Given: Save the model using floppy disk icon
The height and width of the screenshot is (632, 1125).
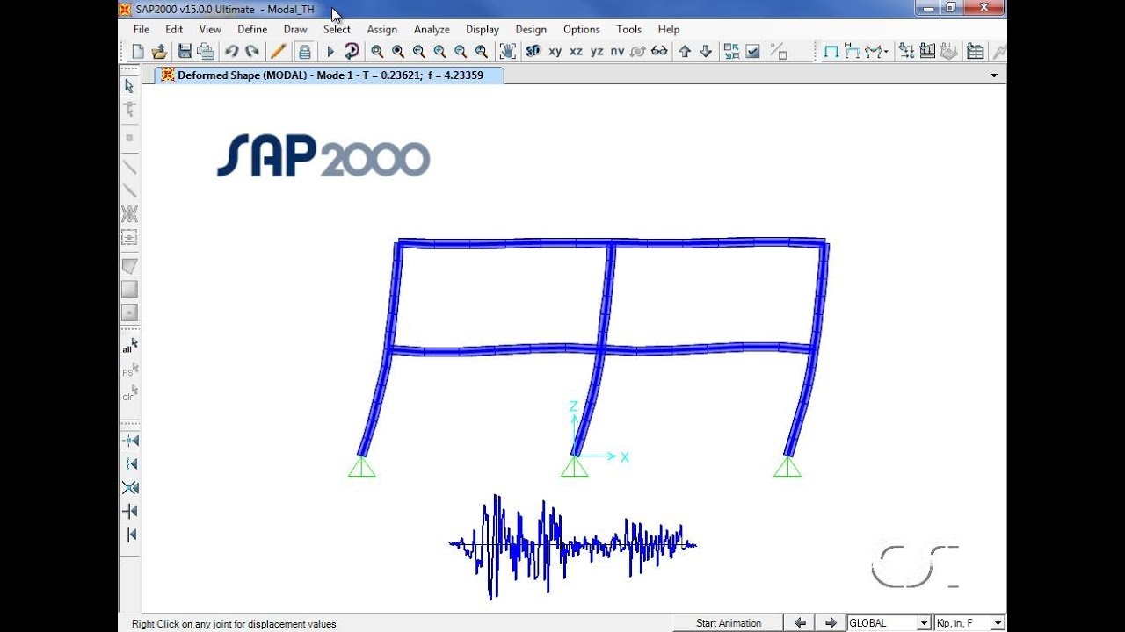Looking at the screenshot, I should click(x=185, y=52).
